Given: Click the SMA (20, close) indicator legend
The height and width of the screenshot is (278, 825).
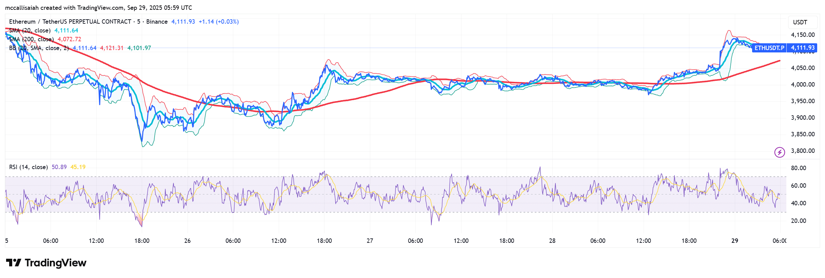Looking at the screenshot, I should tap(30, 30).
